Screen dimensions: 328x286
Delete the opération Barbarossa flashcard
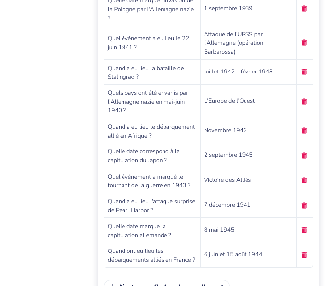click(304, 43)
